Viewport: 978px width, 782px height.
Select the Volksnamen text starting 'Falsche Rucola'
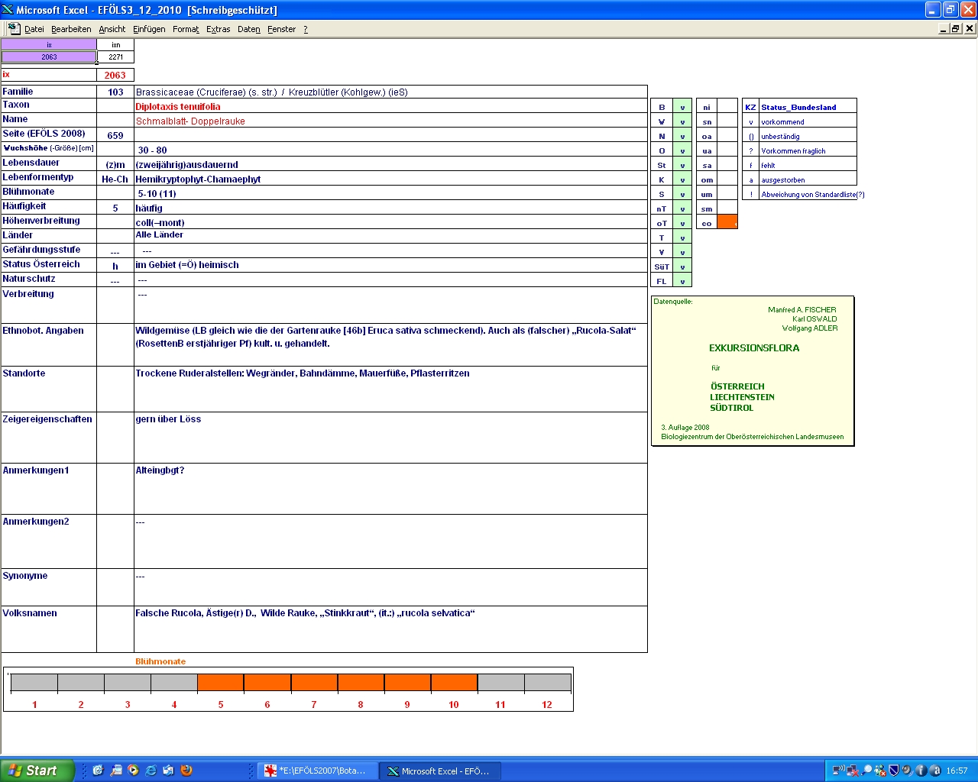[390, 629]
